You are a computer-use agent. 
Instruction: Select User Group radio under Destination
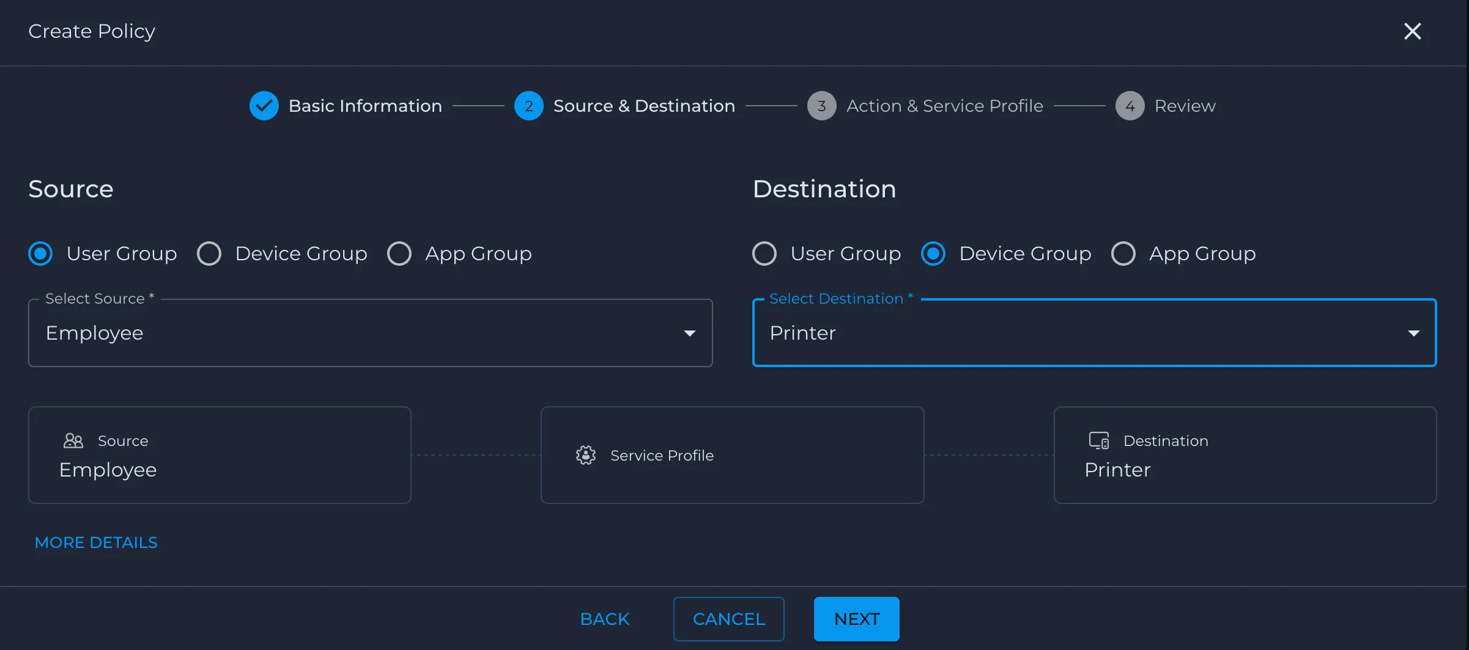[x=764, y=254]
